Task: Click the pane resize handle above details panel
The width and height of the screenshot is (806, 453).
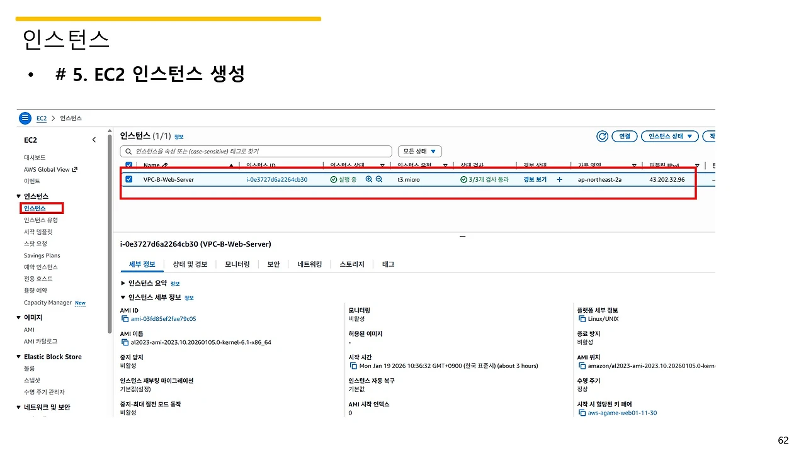Action: pyautogui.click(x=463, y=237)
